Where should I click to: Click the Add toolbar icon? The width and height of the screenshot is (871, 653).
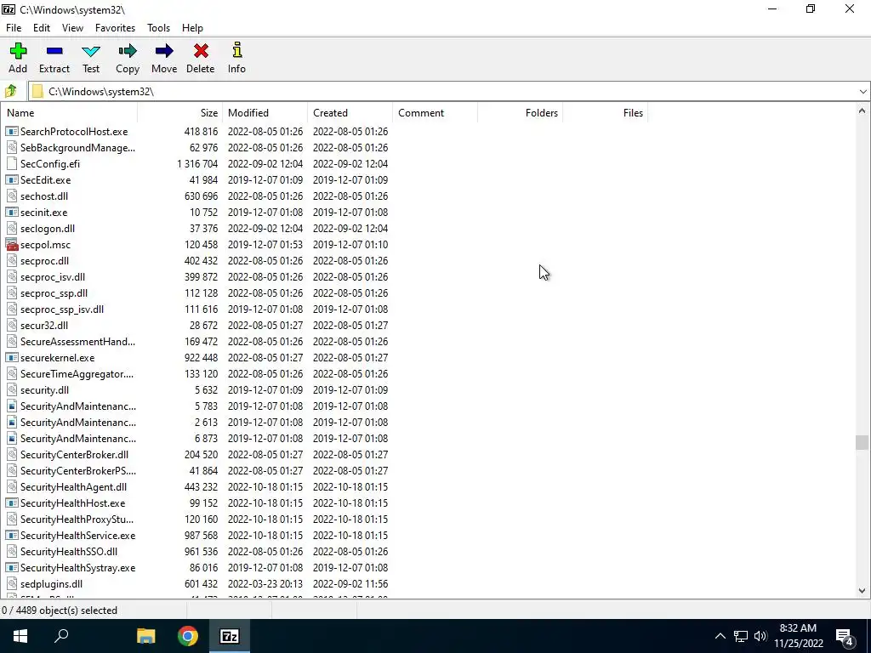tap(18, 51)
